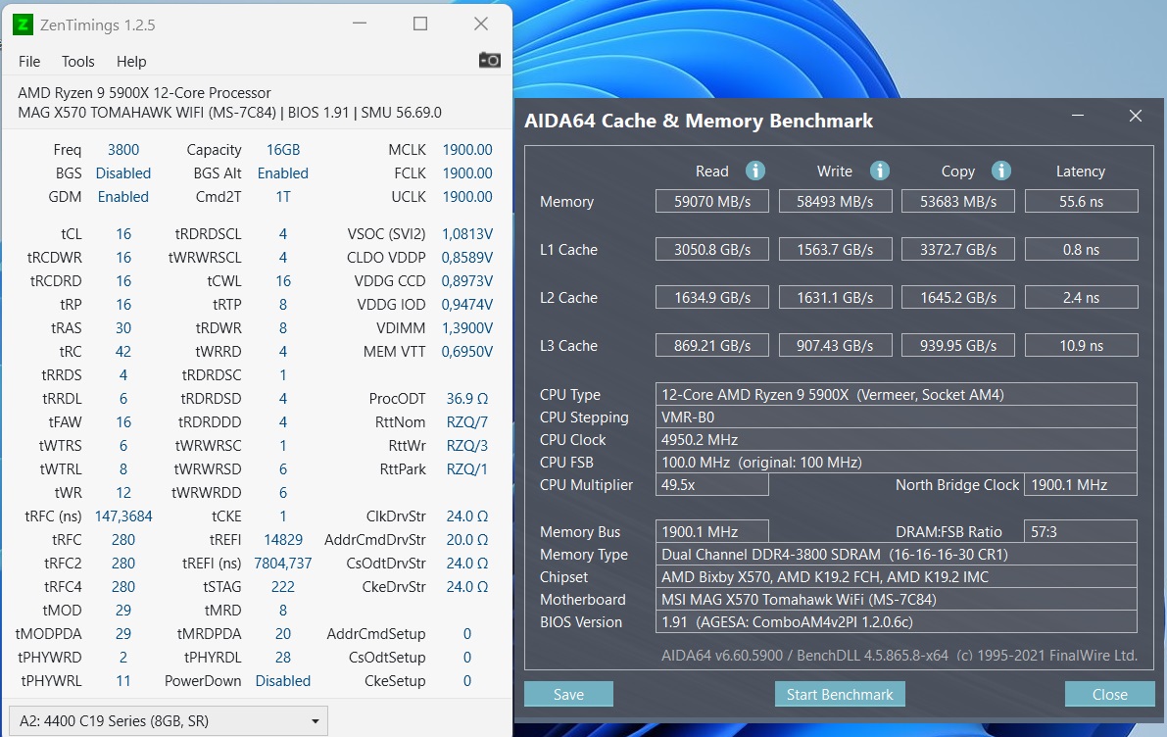Open the Help menu

130,61
